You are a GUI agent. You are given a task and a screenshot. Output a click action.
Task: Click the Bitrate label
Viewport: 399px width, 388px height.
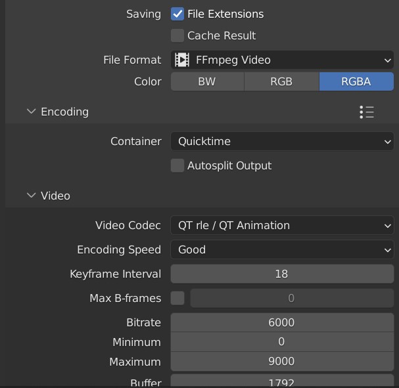(x=143, y=322)
